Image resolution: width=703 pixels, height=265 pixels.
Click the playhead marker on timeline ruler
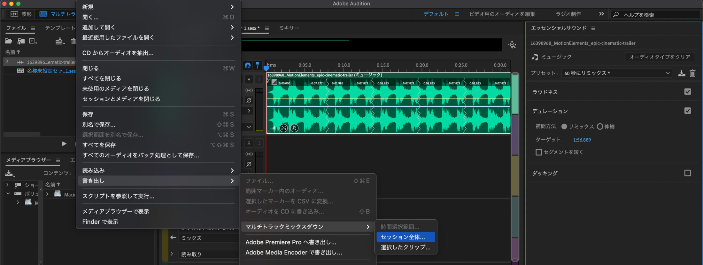[266, 68]
